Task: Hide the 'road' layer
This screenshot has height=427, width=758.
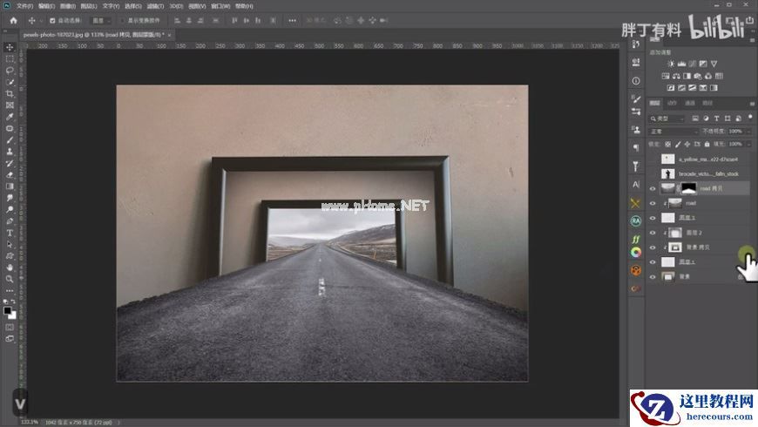Action: [653, 204]
